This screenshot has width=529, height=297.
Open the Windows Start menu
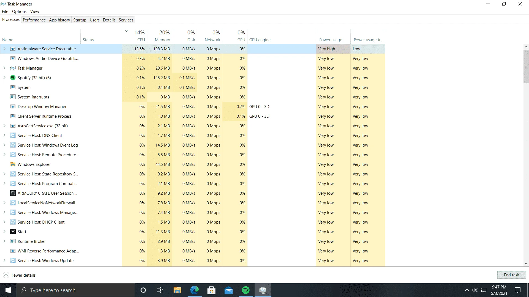[8, 290]
